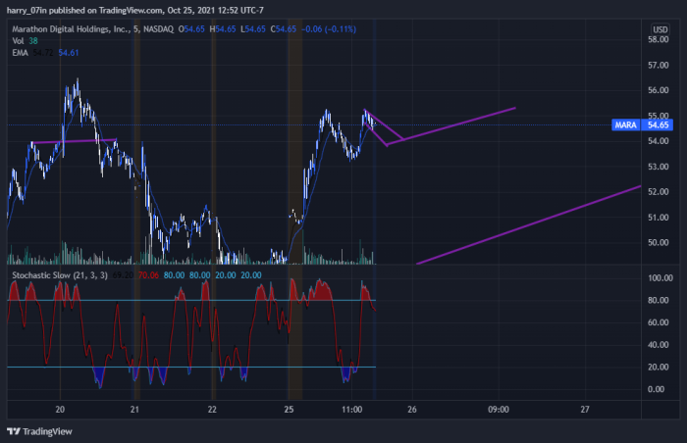Click the 11:00 time axis label
Image resolution: width=687 pixels, height=443 pixels.
[351, 410]
